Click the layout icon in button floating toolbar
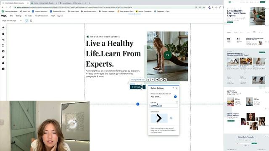The width and height of the screenshot is (269, 151). [x=148, y=80]
